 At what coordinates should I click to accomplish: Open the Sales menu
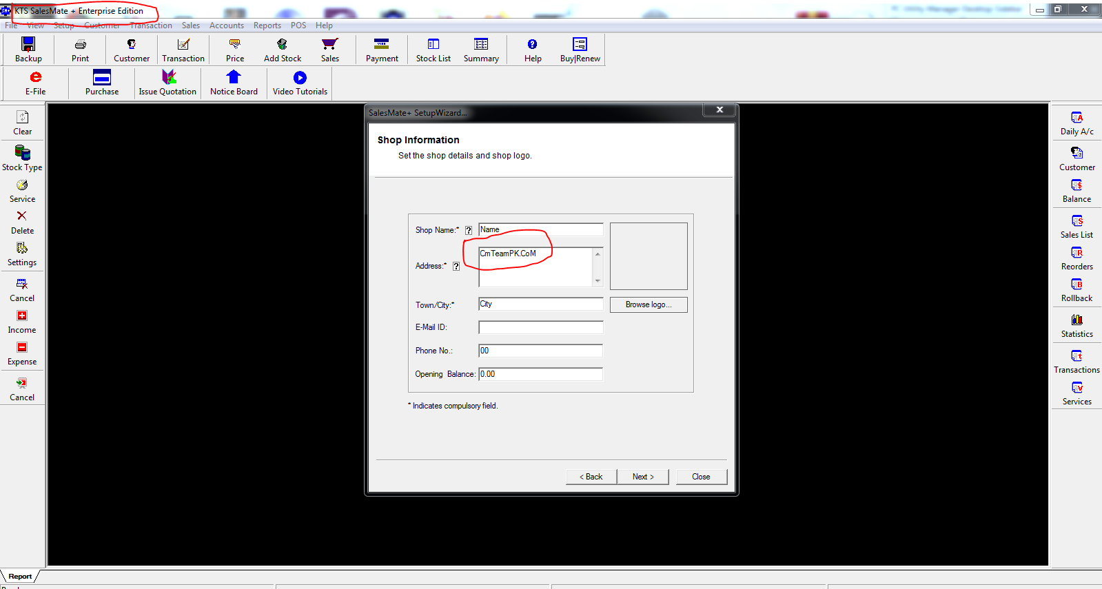[x=191, y=25]
